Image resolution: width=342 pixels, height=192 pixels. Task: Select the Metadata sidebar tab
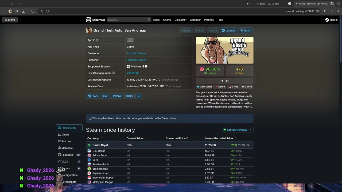69,148
